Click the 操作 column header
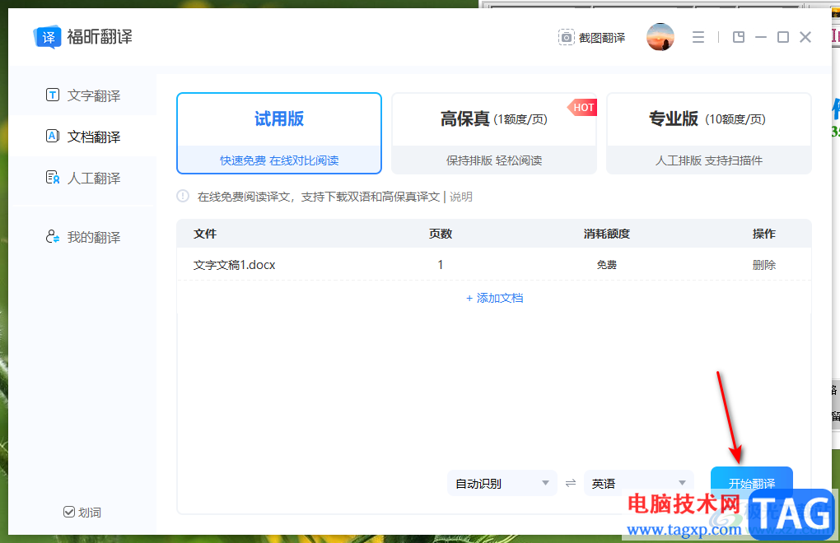The height and width of the screenshot is (543, 840). 764,234
